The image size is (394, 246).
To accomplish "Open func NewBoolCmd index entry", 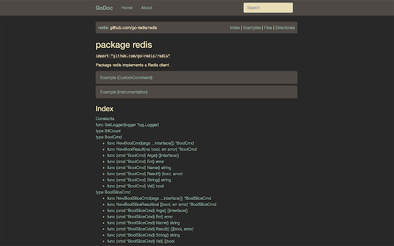I will (150, 143).
